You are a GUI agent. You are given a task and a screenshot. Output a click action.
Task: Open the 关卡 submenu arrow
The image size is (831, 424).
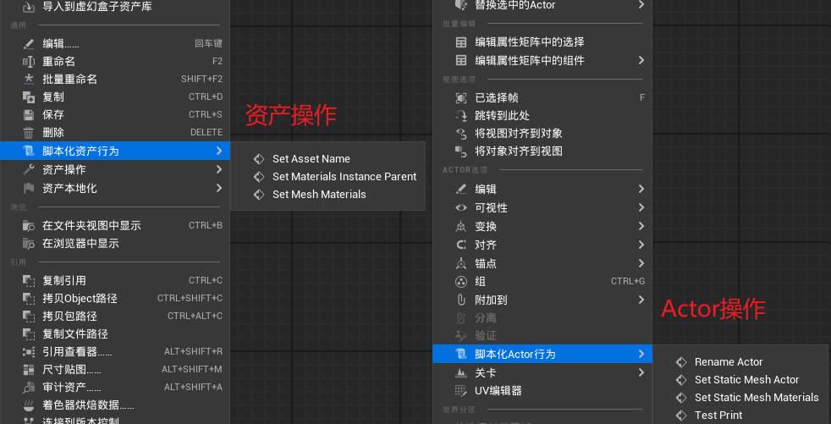point(641,373)
